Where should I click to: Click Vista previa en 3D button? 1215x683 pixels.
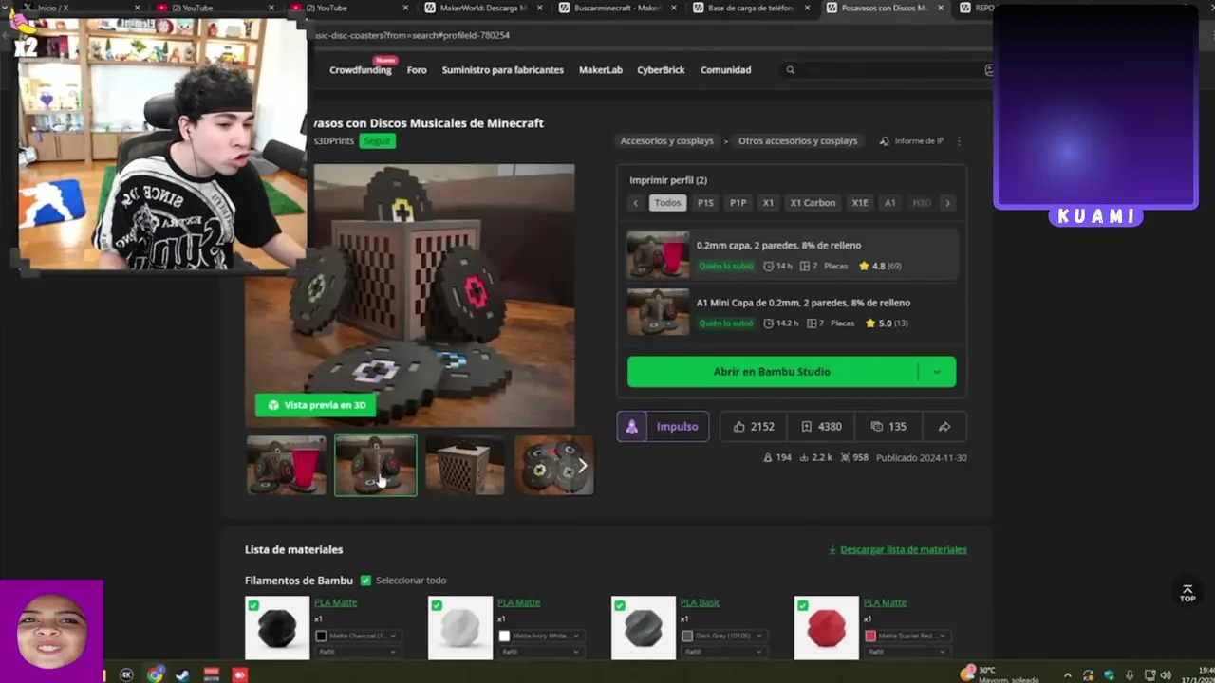(x=316, y=405)
